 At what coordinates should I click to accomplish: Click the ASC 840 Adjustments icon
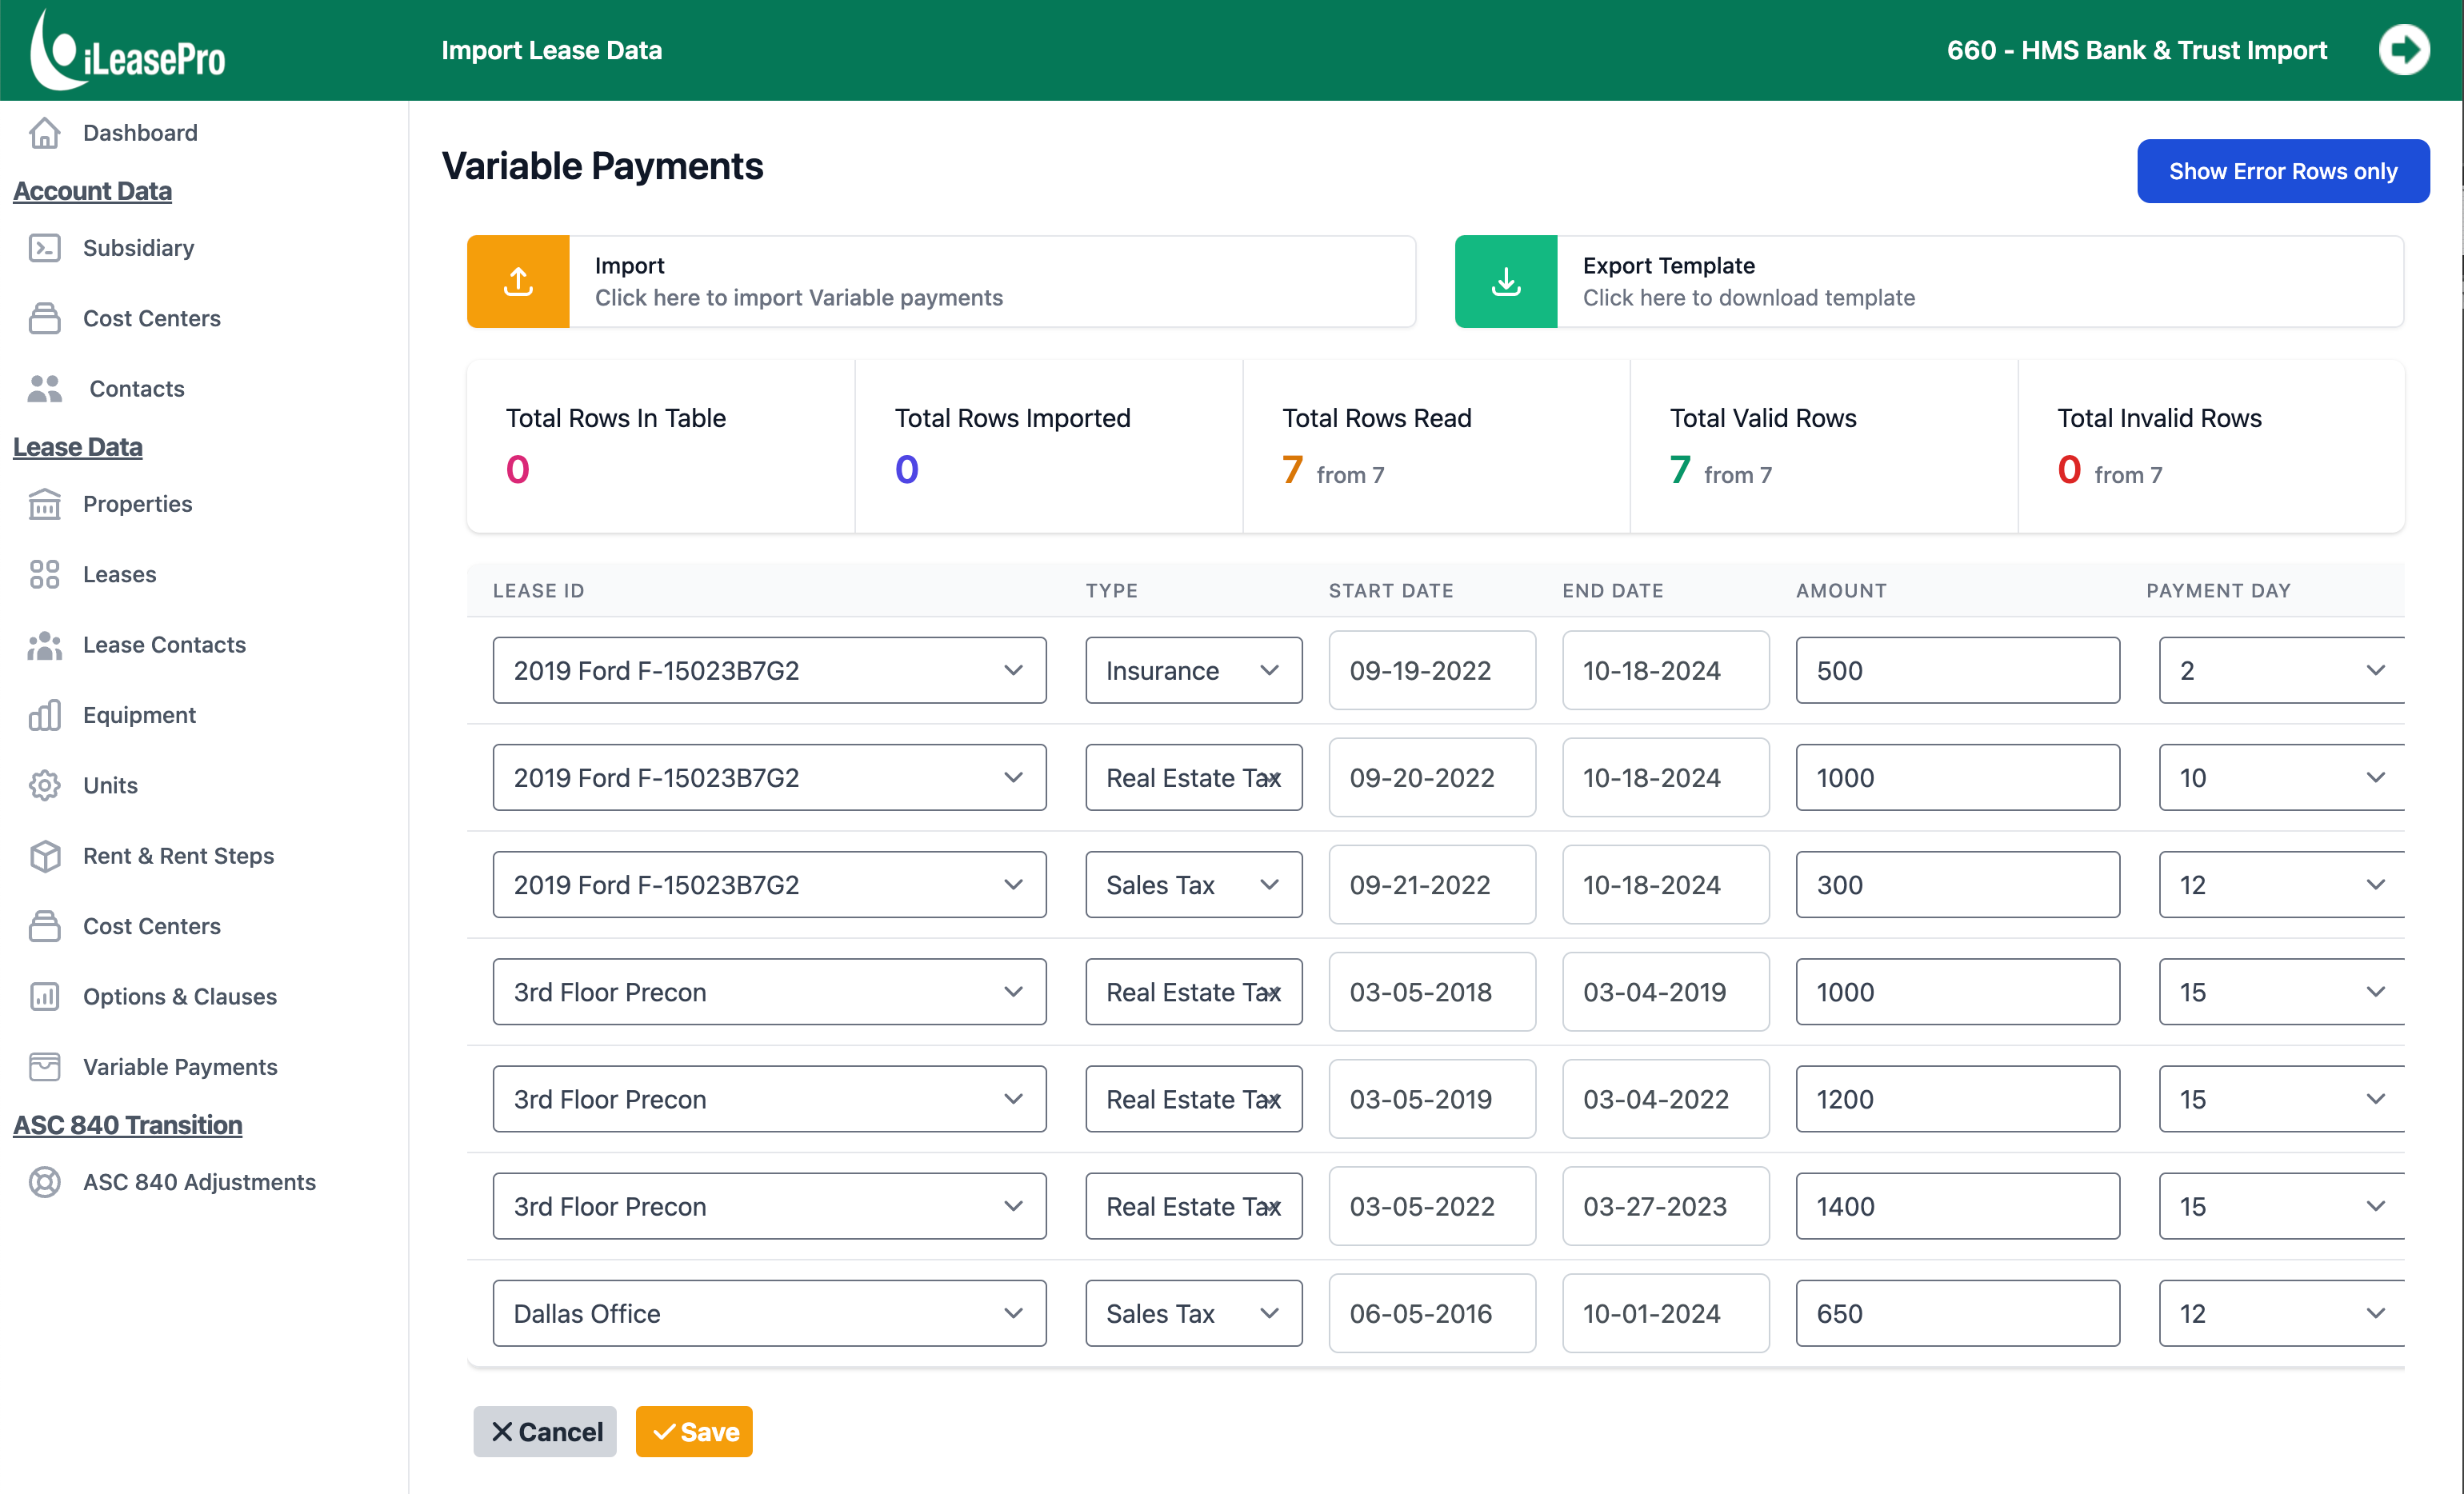[45, 1181]
